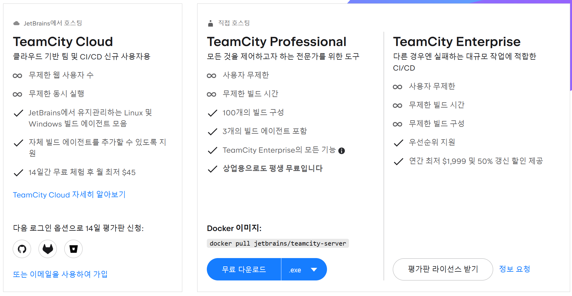This screenshot has height=296, width=572.
Task: Click checkmark beside 14일간 무료 체험 후 월 최저 $45
Action: tap(19, 173)
